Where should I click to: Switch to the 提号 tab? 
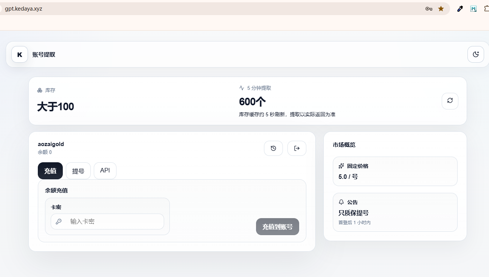pos(78,171)
